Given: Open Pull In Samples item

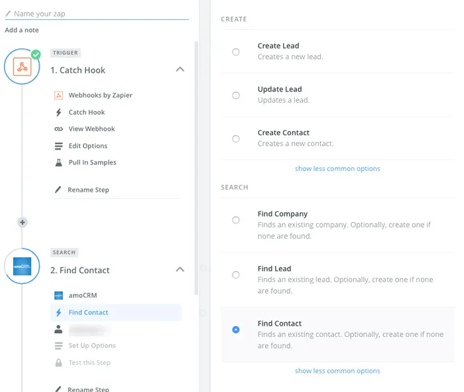Looking at the screenshot, I should click(92, 163).
